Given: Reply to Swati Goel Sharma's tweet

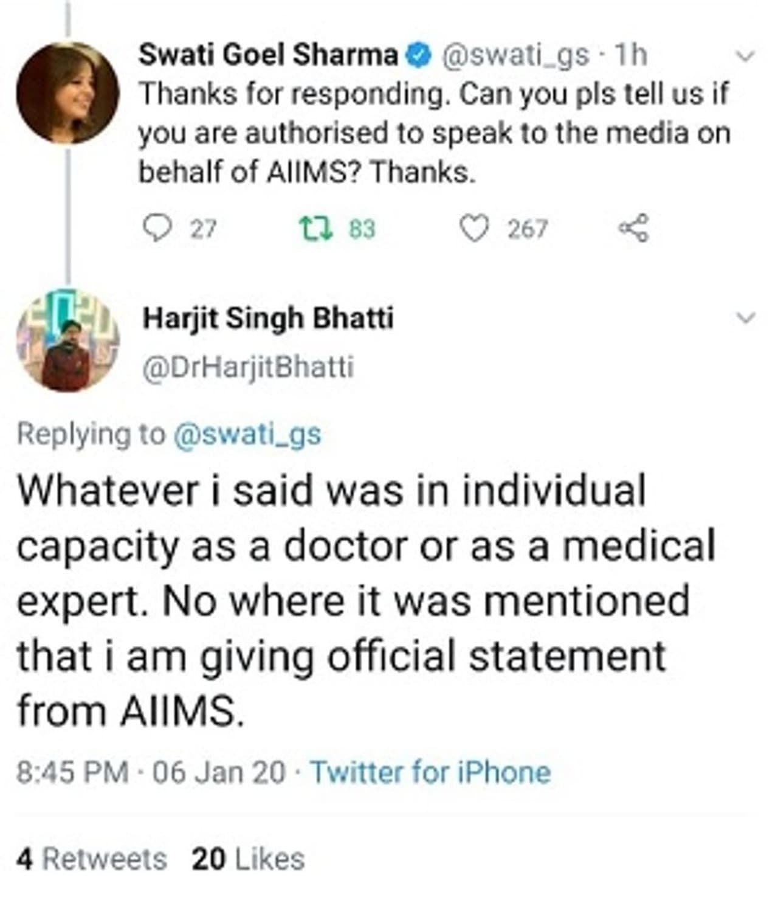Looking at the screenshot, I should pyautogui.click(x=158, y=229).
